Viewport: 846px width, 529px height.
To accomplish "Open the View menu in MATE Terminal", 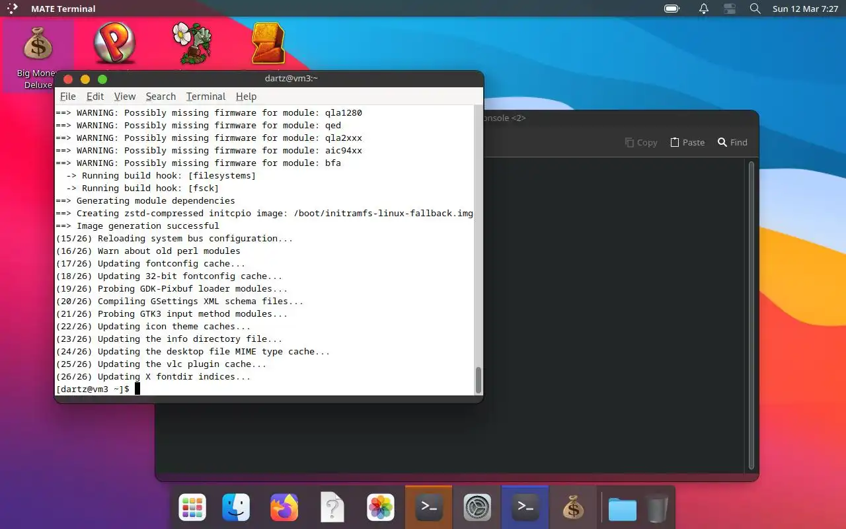I will 125,97.
